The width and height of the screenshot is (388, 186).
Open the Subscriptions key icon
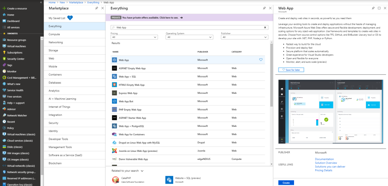4,52
